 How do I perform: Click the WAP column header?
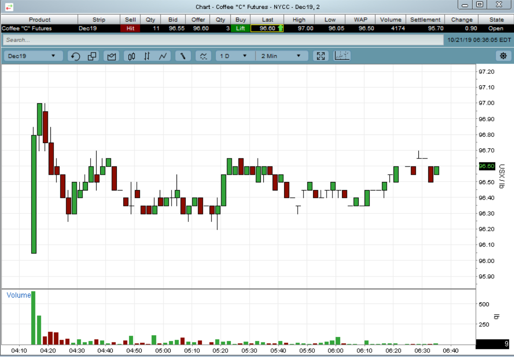pos(360,20)
